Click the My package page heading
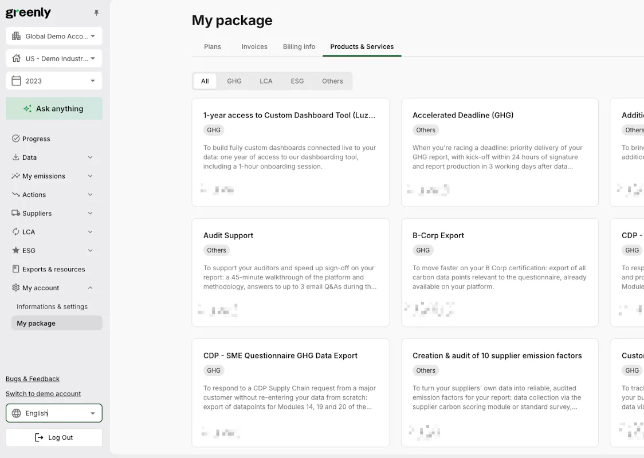Screen dimensions: 644x458 coord(232,21)
